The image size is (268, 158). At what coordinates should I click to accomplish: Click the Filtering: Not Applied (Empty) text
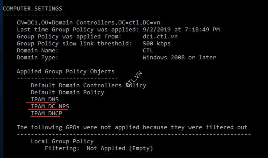click(99, 148)
